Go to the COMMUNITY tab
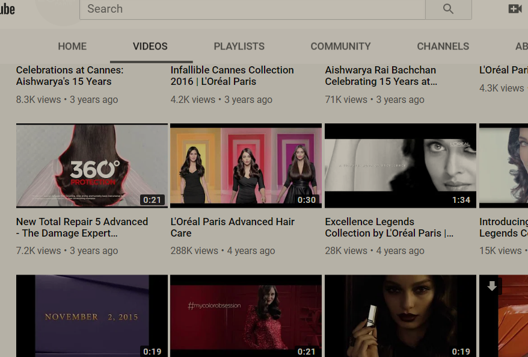 340,46
